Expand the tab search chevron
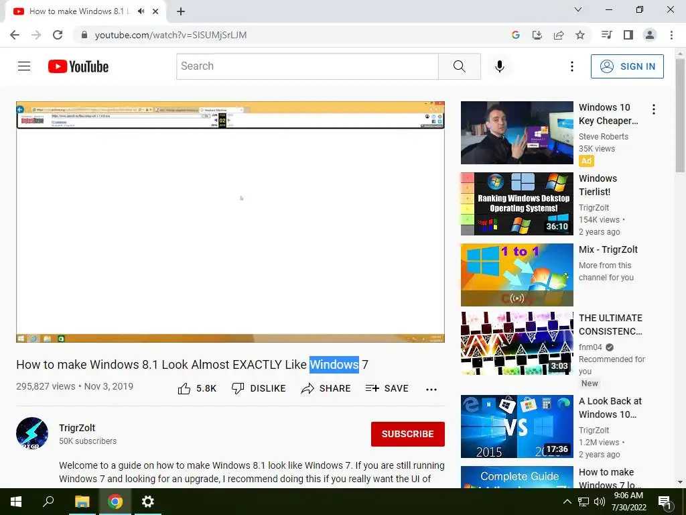The height and width of the screenshot is (515, 686). click(578, 9)
